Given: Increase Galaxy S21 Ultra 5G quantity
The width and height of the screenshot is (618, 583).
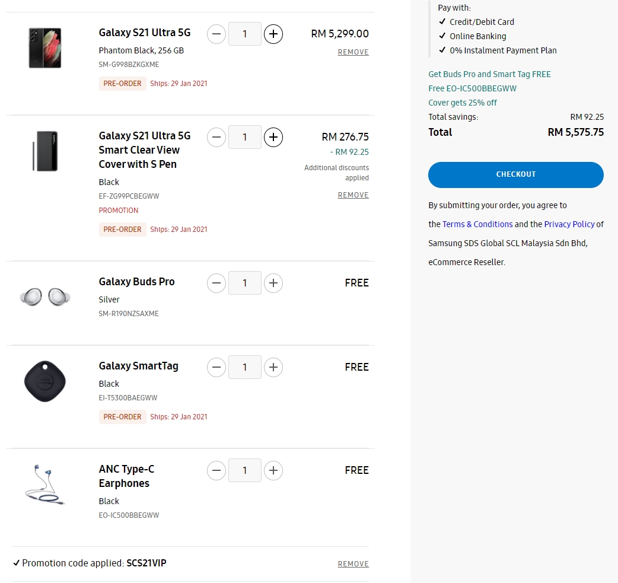Looking at the screenshot, I should point(273,34).
